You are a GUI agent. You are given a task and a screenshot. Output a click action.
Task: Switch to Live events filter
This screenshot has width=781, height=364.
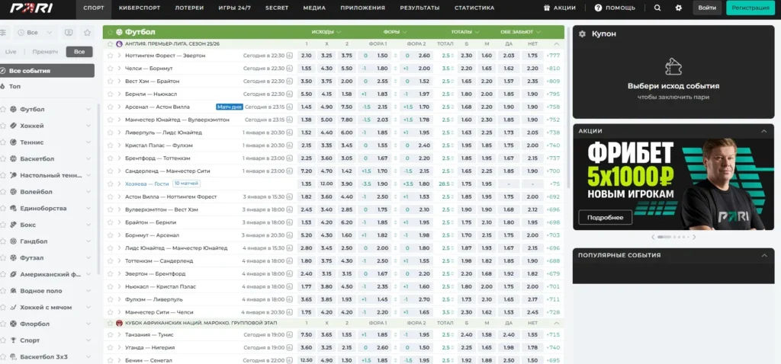(11, 52)
